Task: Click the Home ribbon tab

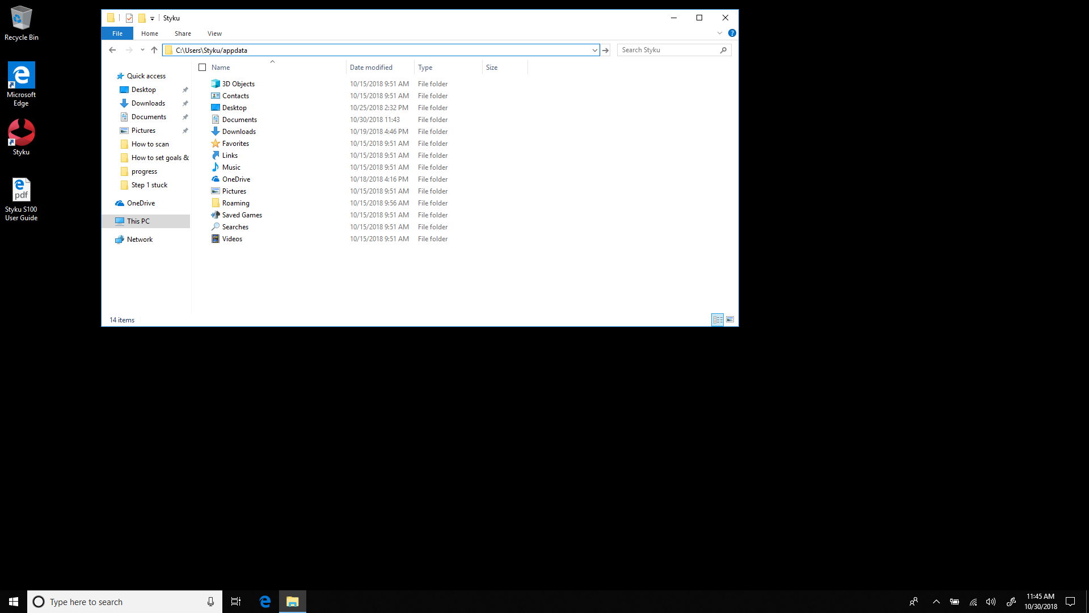Action: 149,33
